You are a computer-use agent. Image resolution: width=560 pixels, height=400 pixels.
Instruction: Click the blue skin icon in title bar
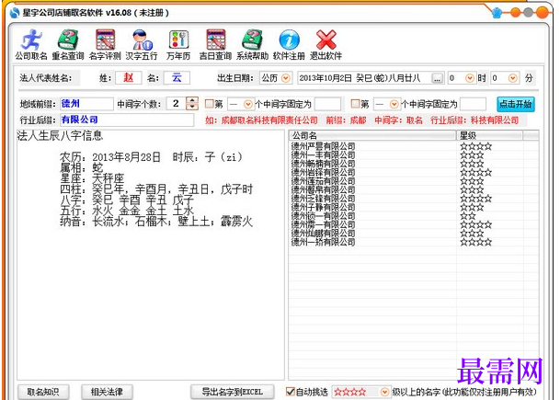[497, 13]
